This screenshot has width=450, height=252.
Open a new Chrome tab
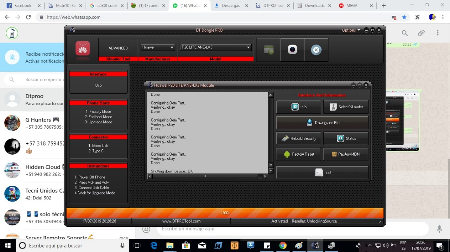(x=384, y=6)
